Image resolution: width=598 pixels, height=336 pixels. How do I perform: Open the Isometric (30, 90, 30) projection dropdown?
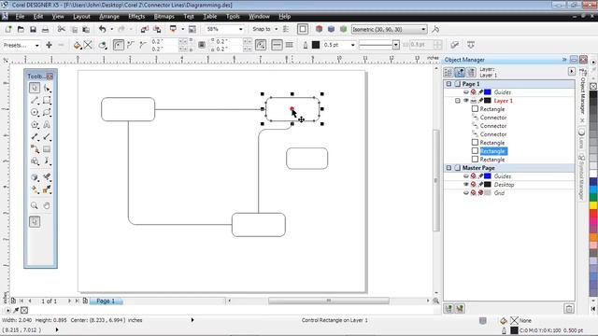423,29
